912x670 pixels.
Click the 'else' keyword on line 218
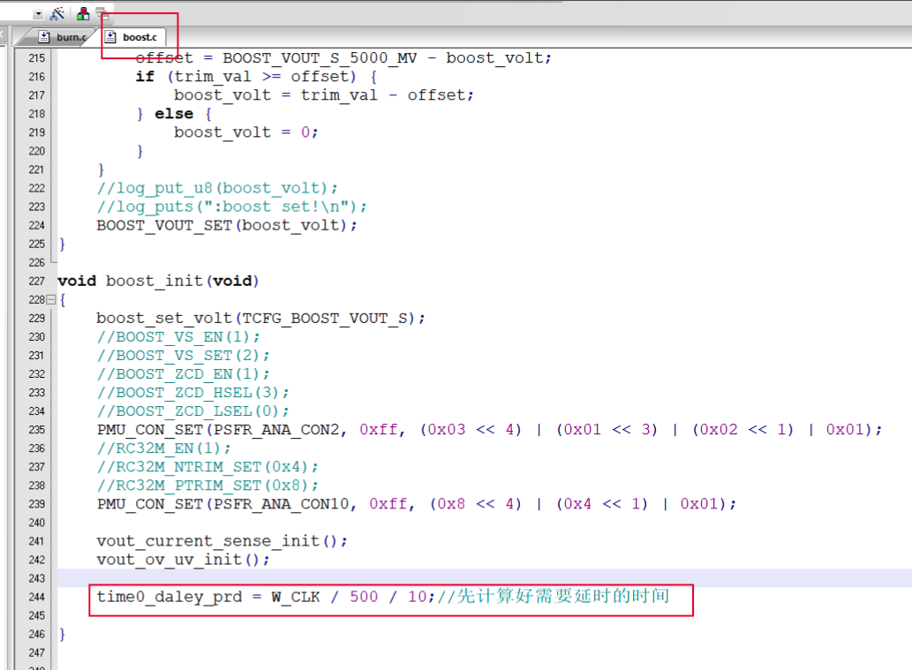tap(174, 114)
